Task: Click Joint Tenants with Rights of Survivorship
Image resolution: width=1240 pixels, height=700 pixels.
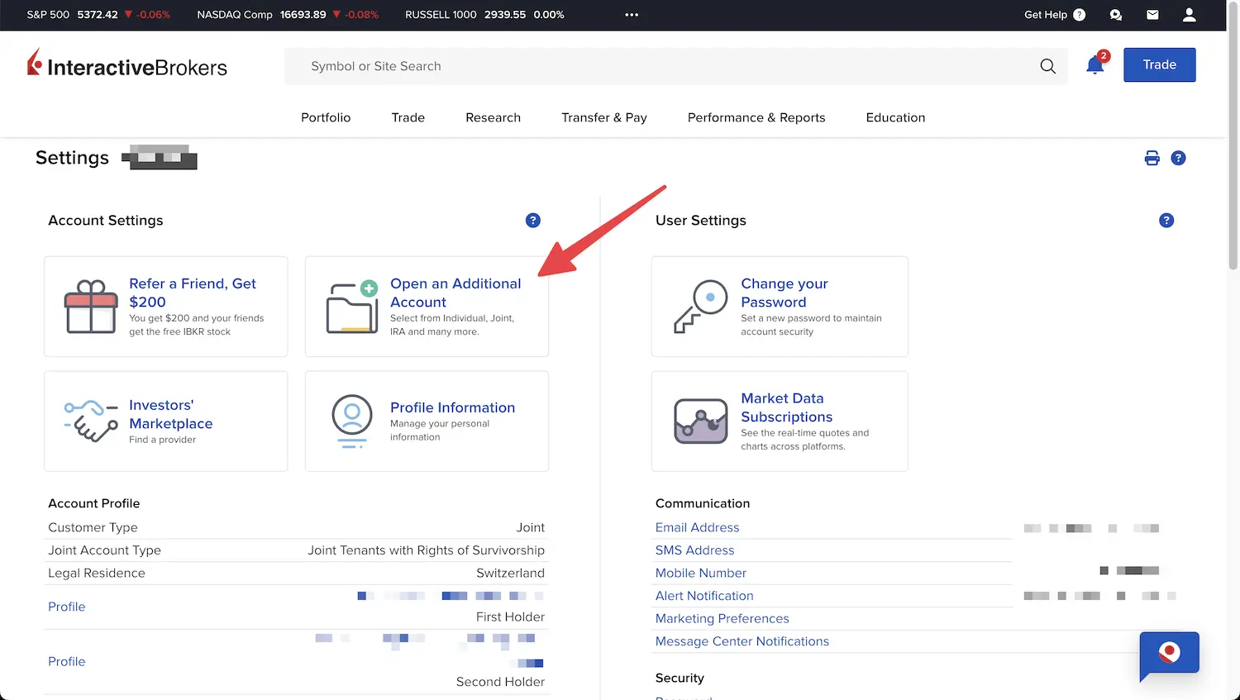Action: pos(426,550)
